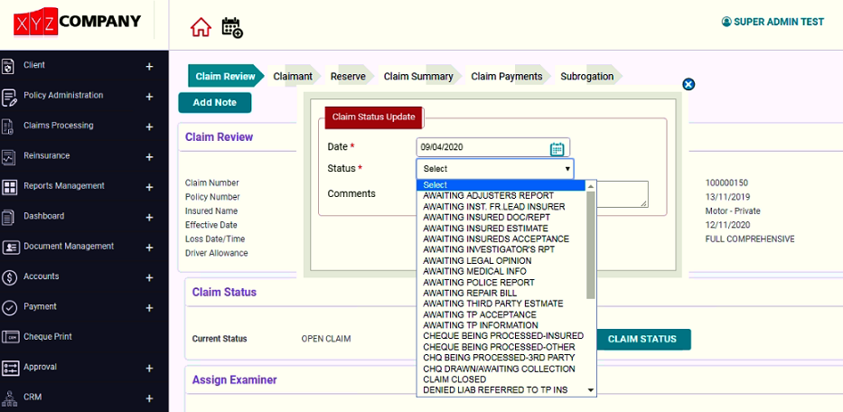This screenshot has width=843, height=412.
Task: Click the Accounts dollar icon
Action: pos(10,276)
